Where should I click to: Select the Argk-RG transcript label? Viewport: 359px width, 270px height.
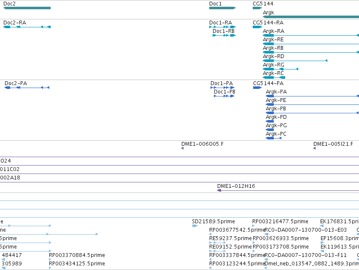click(x=274, y=65)
